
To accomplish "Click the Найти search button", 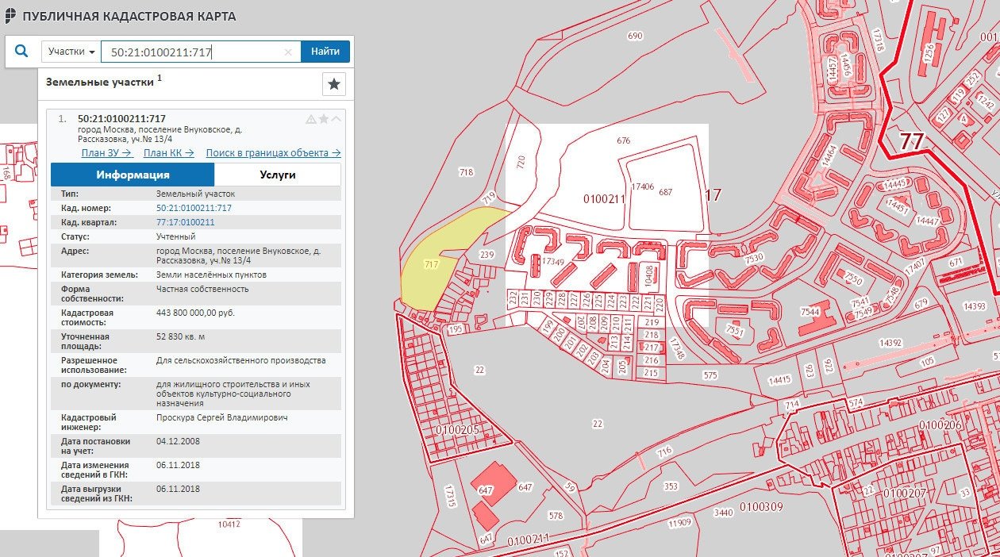I will [325, 52].
